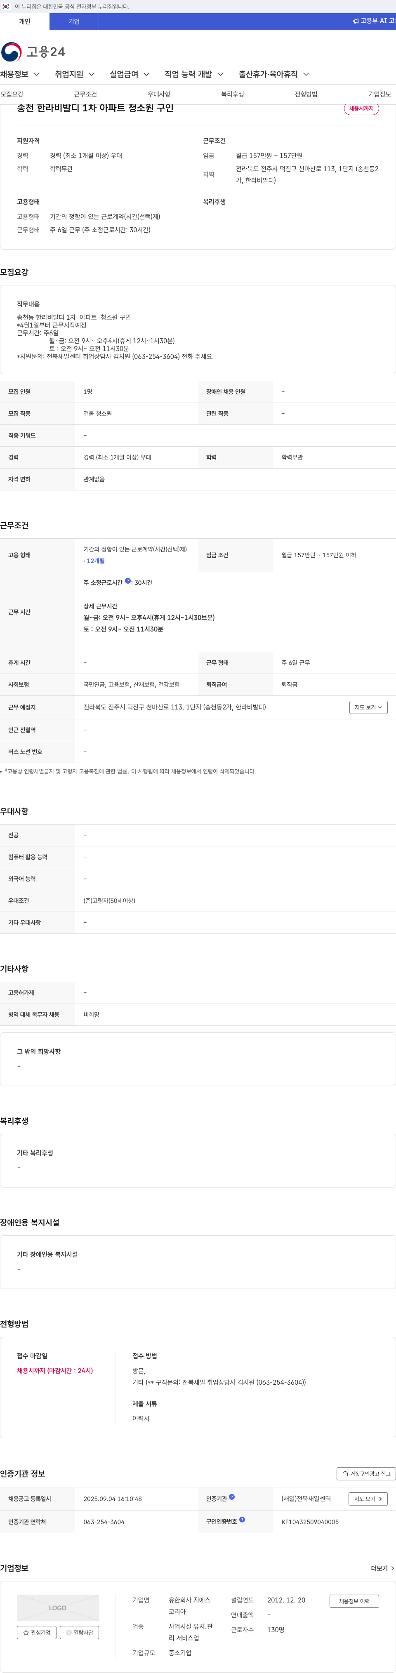Expand the 직업 능력 개발 menu

(194, 74)
